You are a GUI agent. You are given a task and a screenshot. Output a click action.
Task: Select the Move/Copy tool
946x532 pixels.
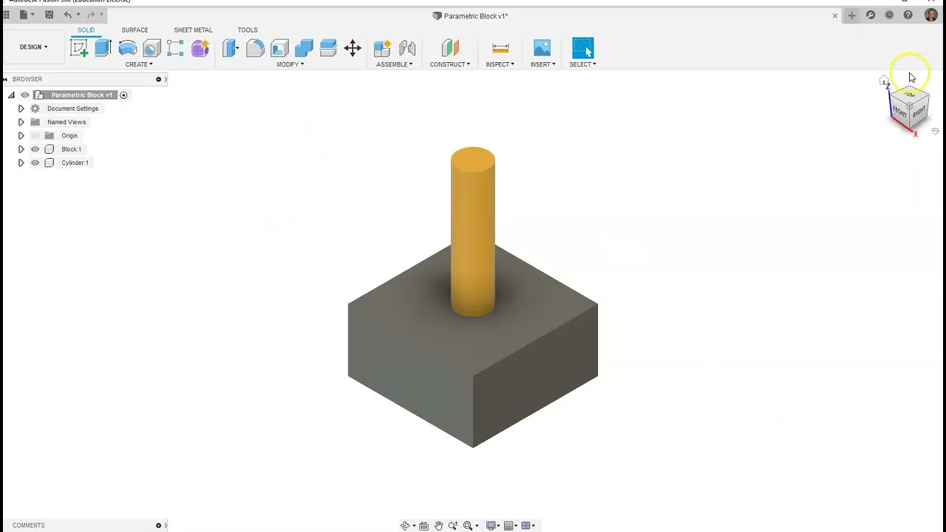353,49
